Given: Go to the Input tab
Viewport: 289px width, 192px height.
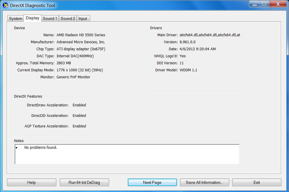Looking at the screenshot, I should coord(83,18).
